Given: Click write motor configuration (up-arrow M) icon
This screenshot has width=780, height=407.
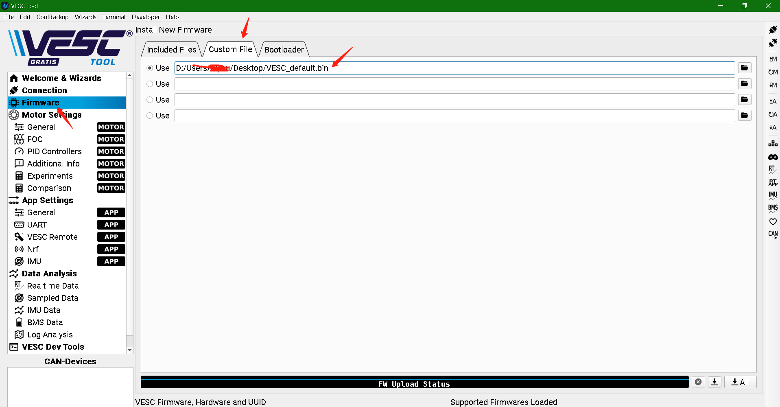Looking at the screenshot, I should point(773,59).
